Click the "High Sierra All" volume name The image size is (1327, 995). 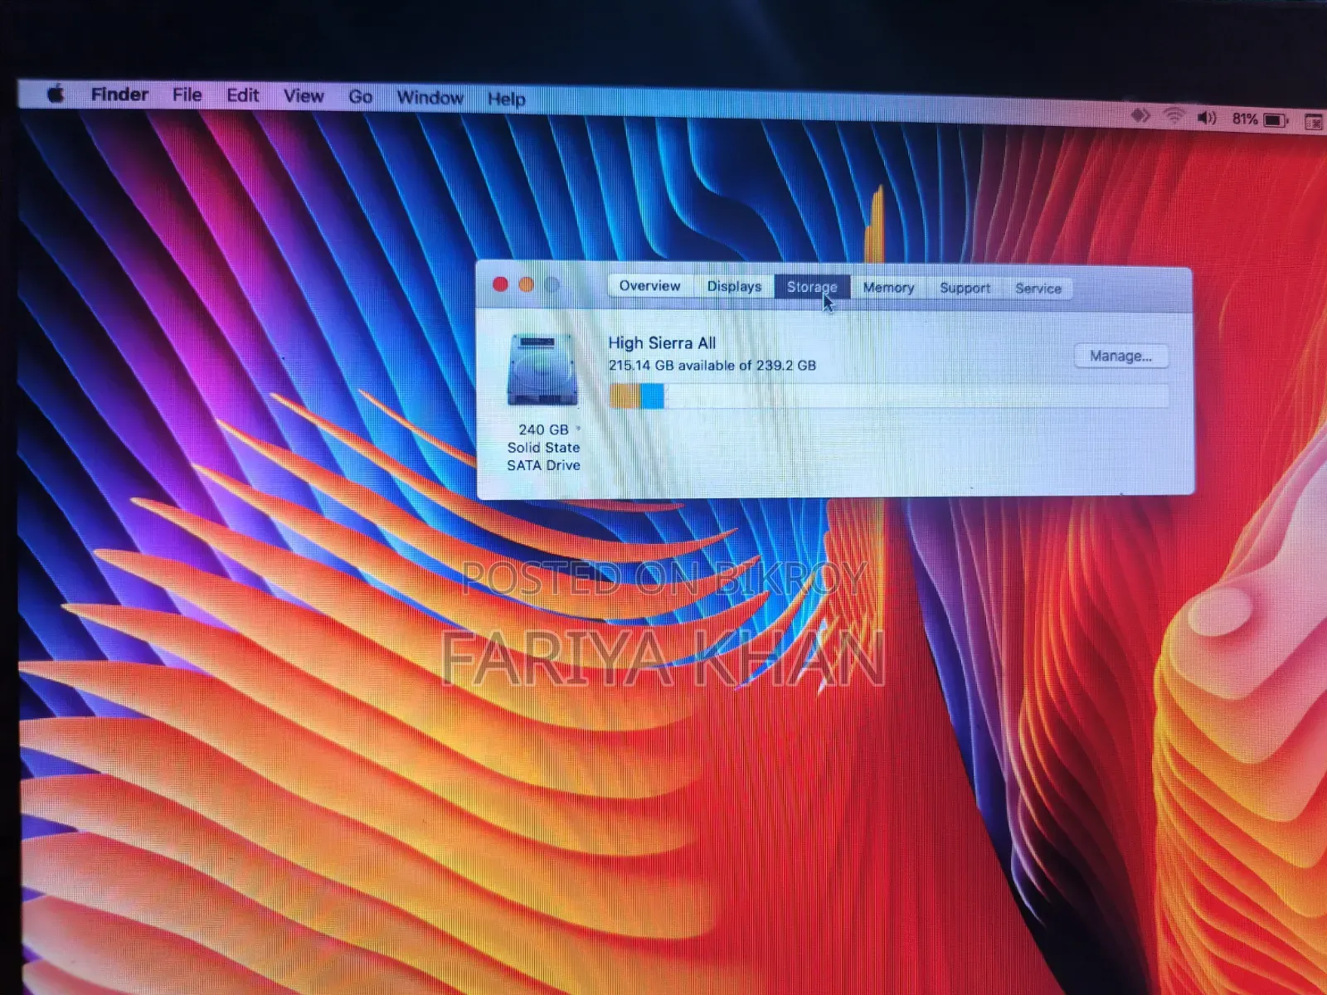coord(662,343)
